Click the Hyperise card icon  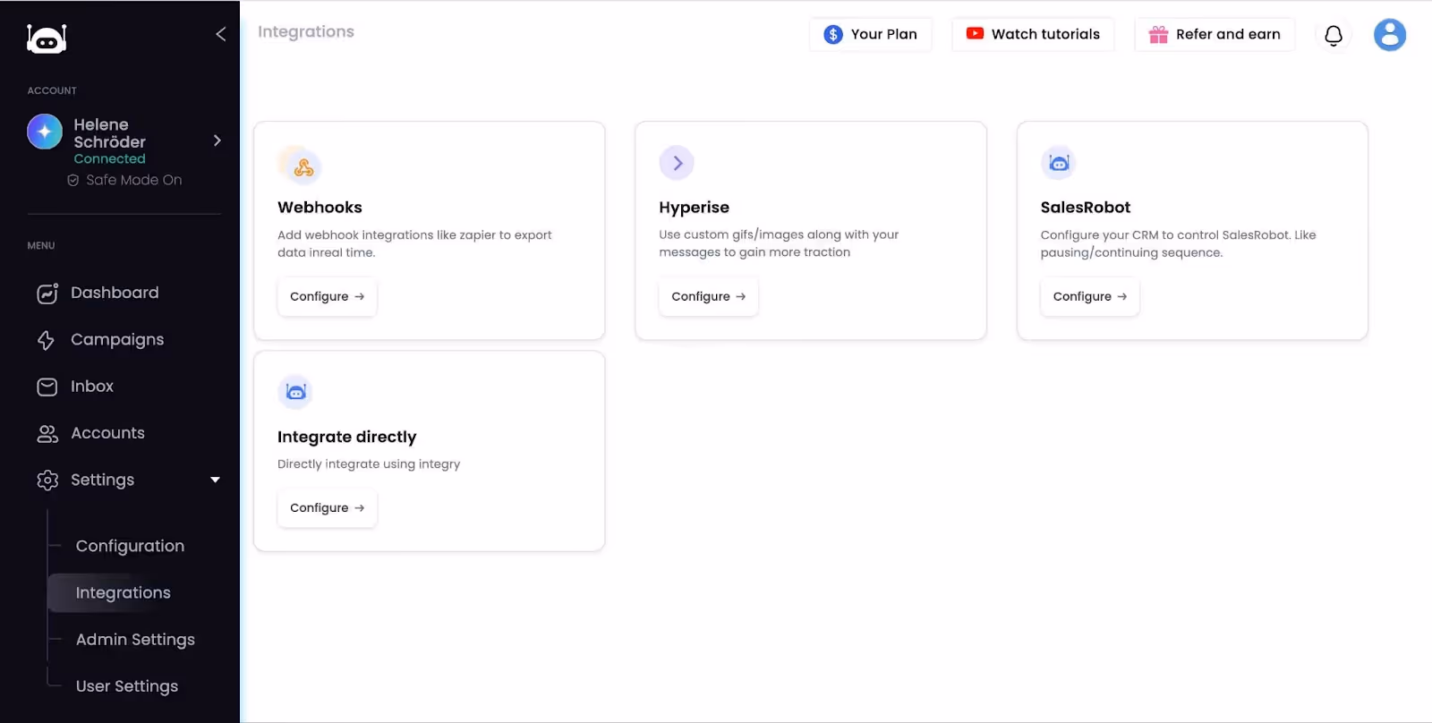pos(677,163)
